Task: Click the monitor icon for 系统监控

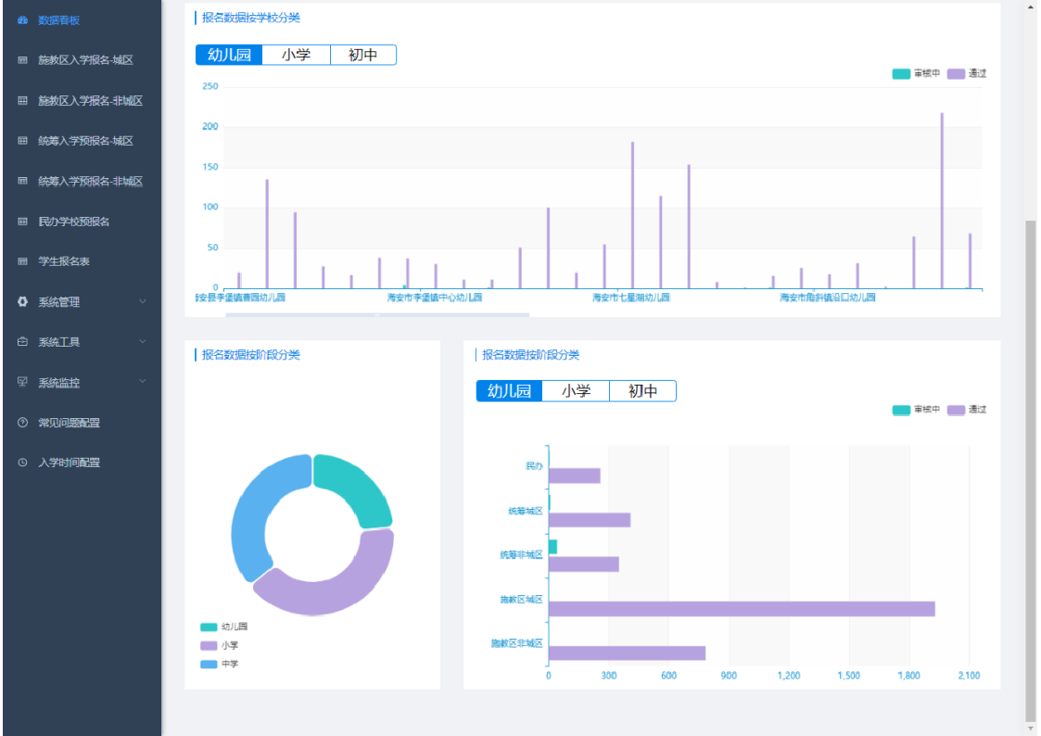Action: [x=23, y=382]
